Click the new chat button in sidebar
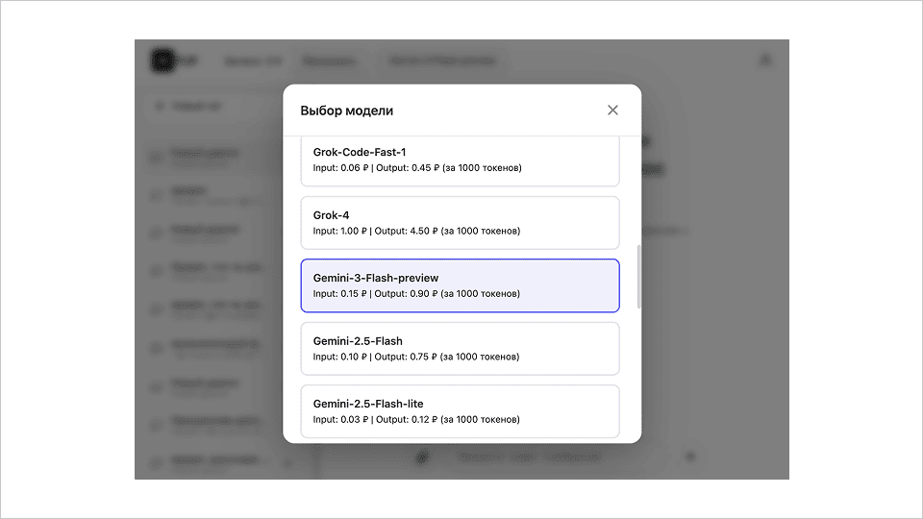923x519 pixels. [x=197, y=107]
